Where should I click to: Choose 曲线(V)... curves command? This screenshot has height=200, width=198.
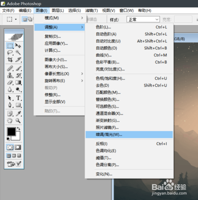(x=129, y=55)
